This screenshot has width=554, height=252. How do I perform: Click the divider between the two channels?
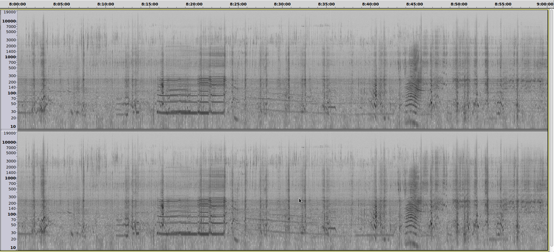click(282, 130)
